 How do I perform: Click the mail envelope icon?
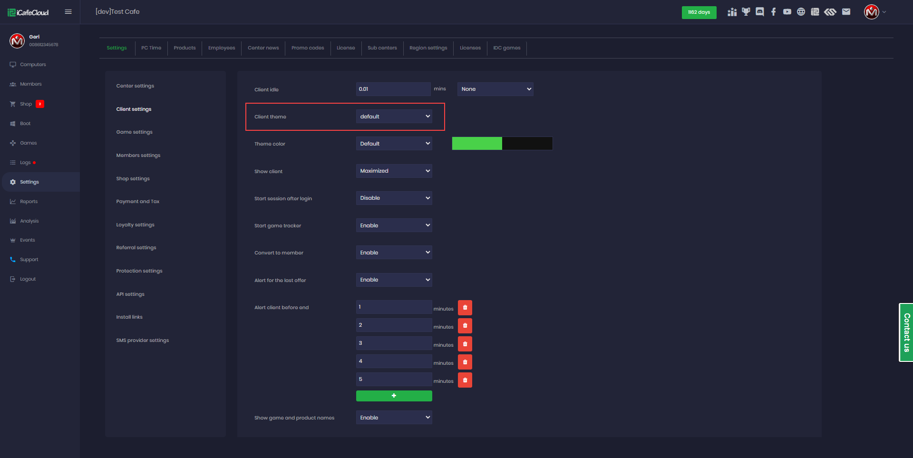click(846, 12)
